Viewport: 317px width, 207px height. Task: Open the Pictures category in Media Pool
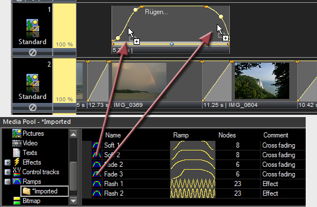tap(33, 133)
